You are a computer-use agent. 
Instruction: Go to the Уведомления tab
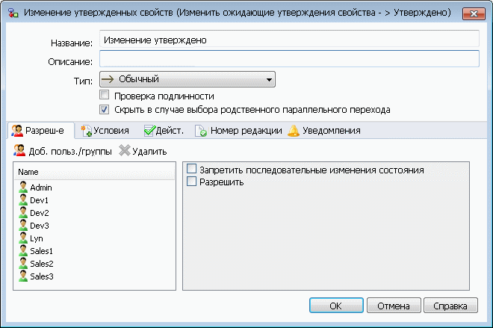(x=324, y=131)
